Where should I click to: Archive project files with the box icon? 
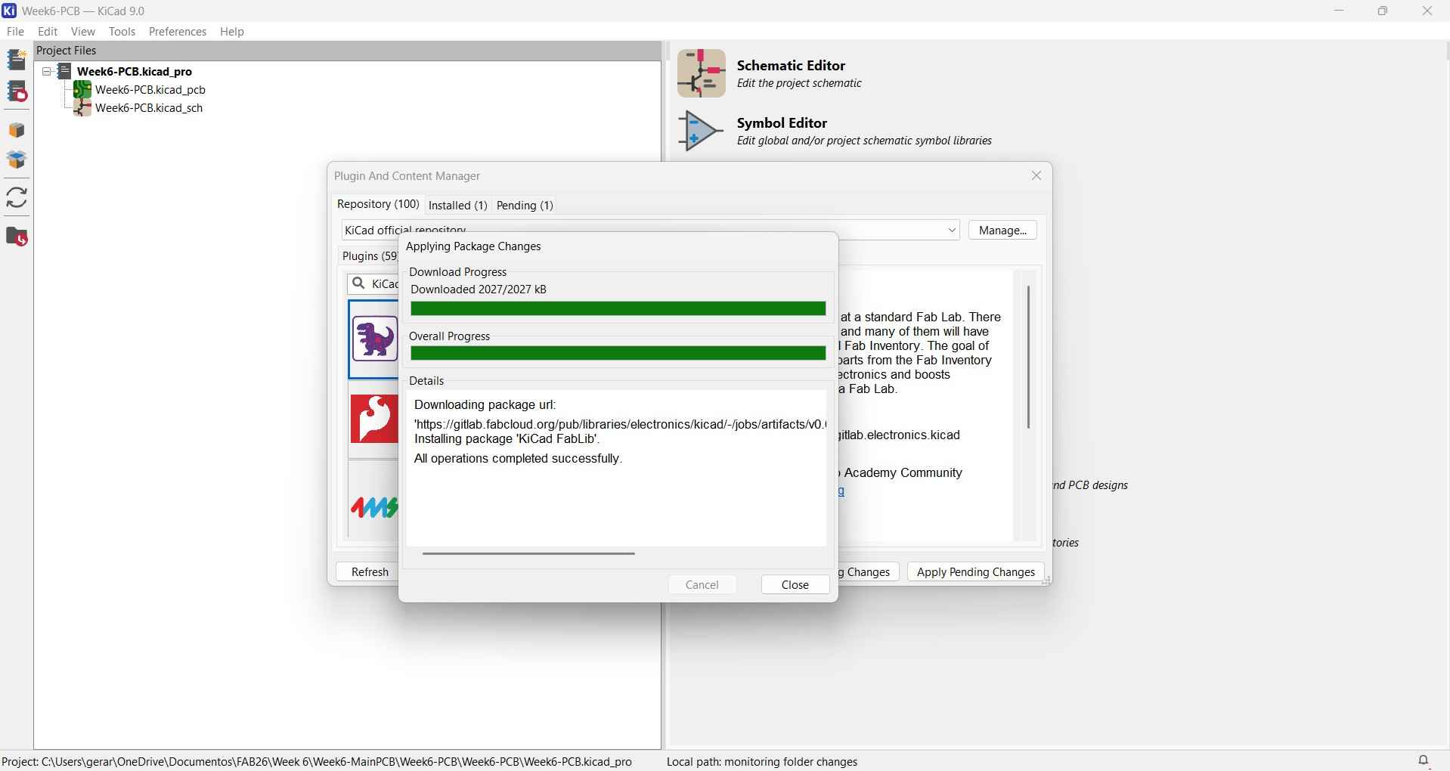(x=17, y=130)
